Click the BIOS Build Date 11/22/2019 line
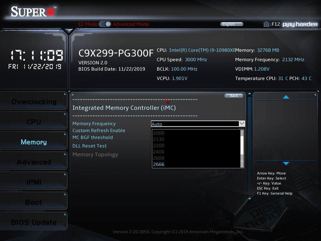The height and width of the screenshot is (241, 321). [112, 69]
